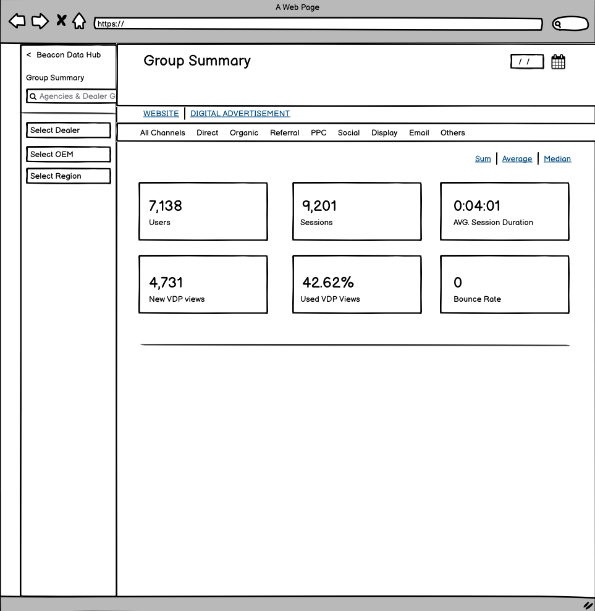Go to the browser home icon

[x=79, y=21]
